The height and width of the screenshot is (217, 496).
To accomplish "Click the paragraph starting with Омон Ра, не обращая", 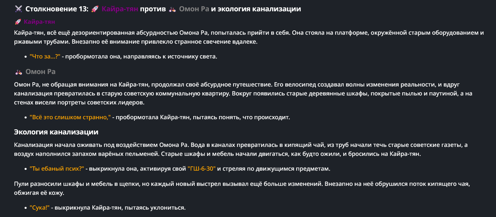I will [243, 93].
